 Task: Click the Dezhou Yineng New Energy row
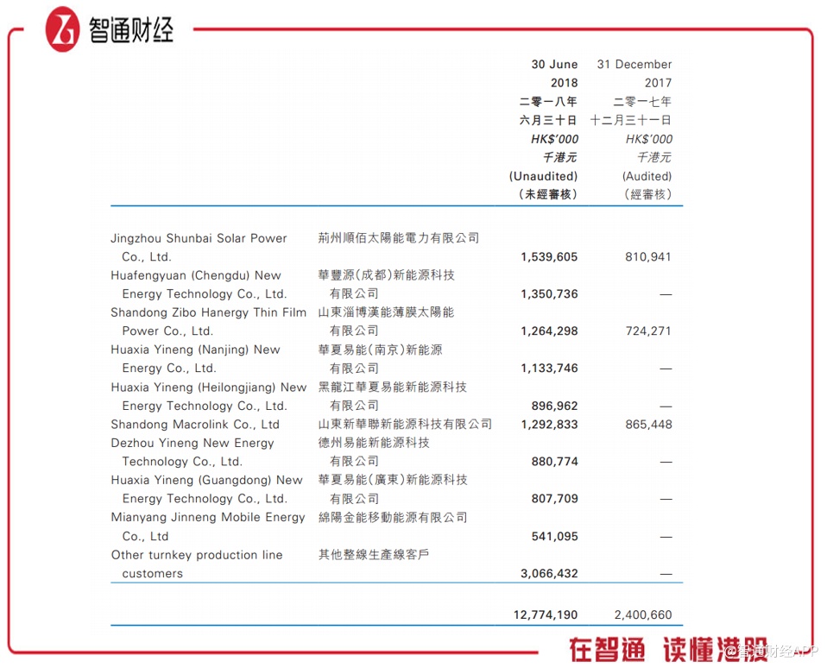(x=396, y=452)
